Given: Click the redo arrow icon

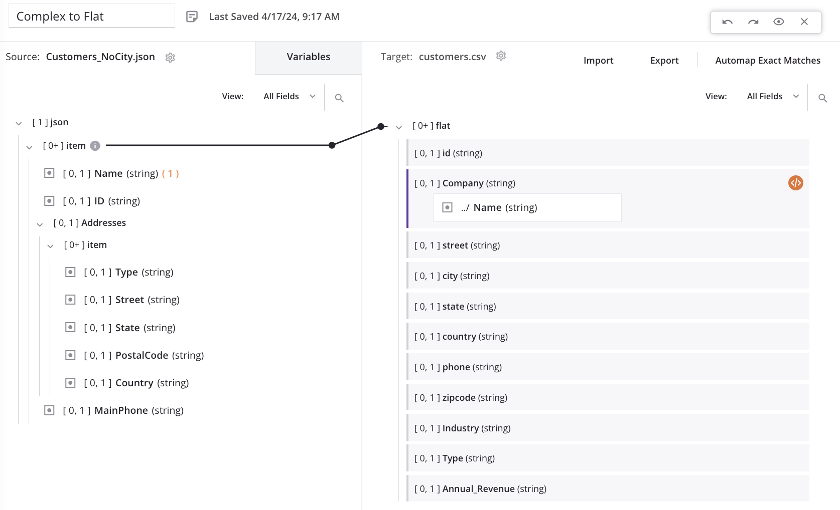Looking at the screenshot, I should (x=753, y=22).
